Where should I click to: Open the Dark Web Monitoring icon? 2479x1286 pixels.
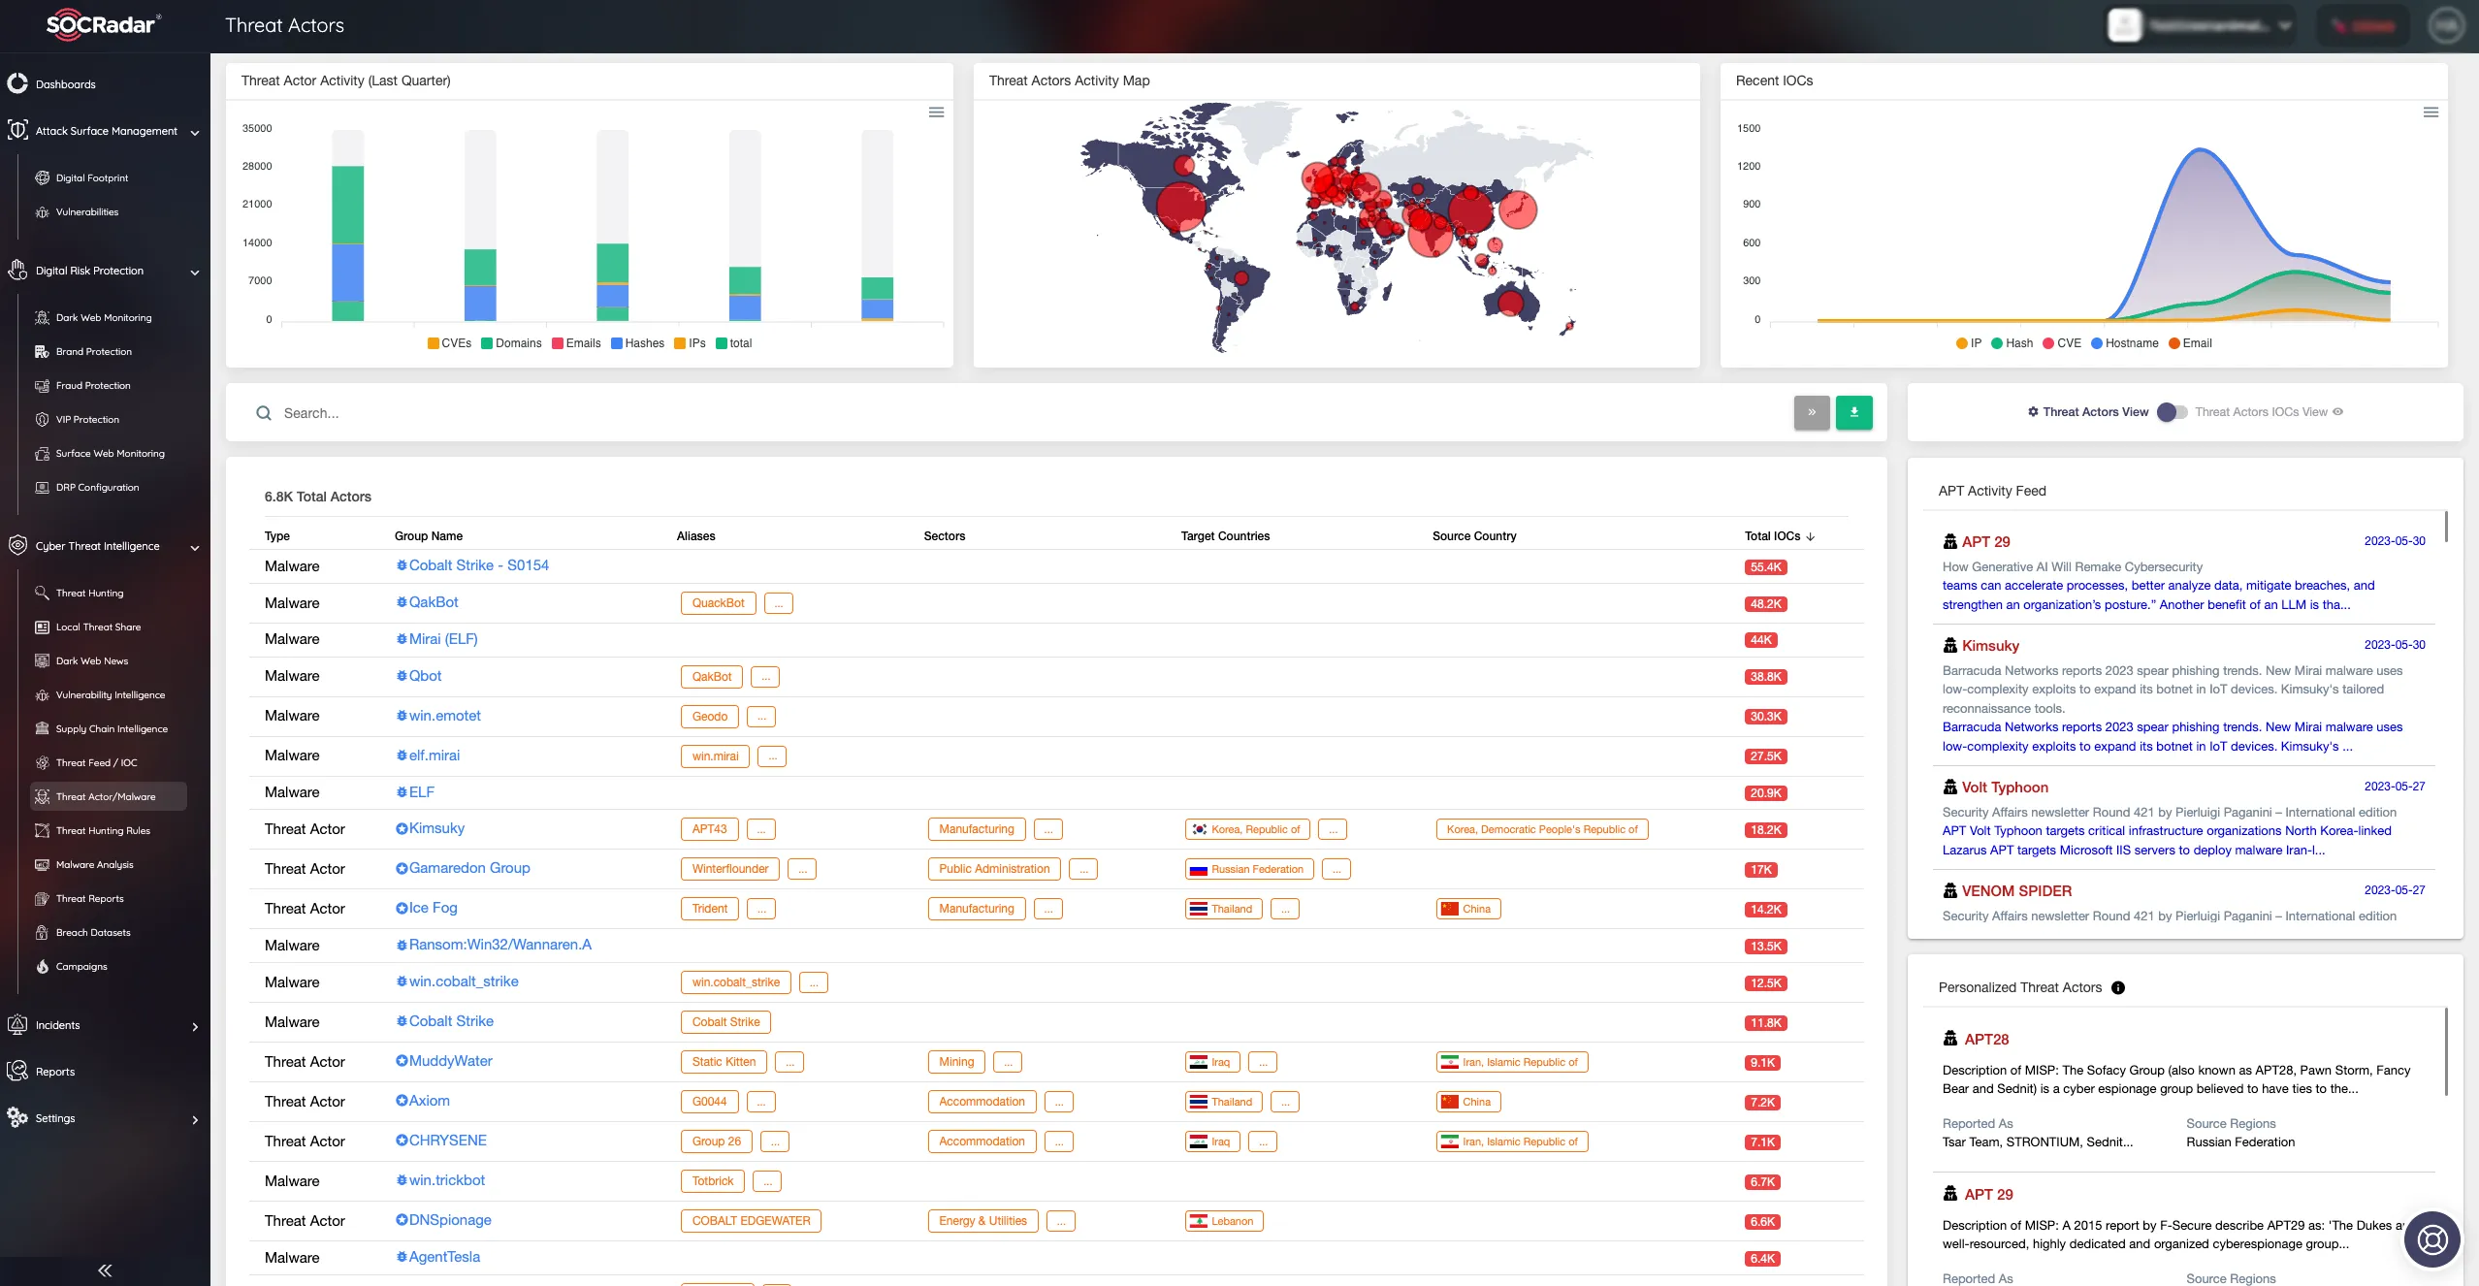(x=42, y=317)
